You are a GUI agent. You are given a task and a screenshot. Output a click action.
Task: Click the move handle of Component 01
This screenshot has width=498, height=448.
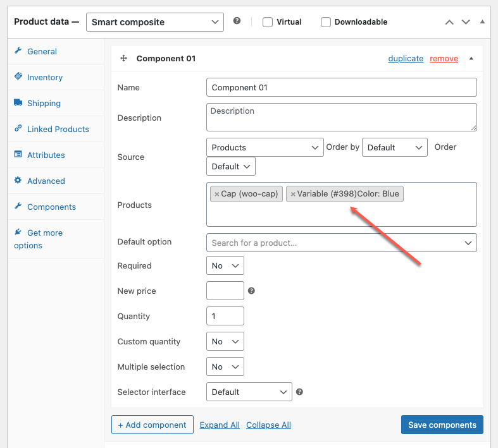(x=124, y=58)
